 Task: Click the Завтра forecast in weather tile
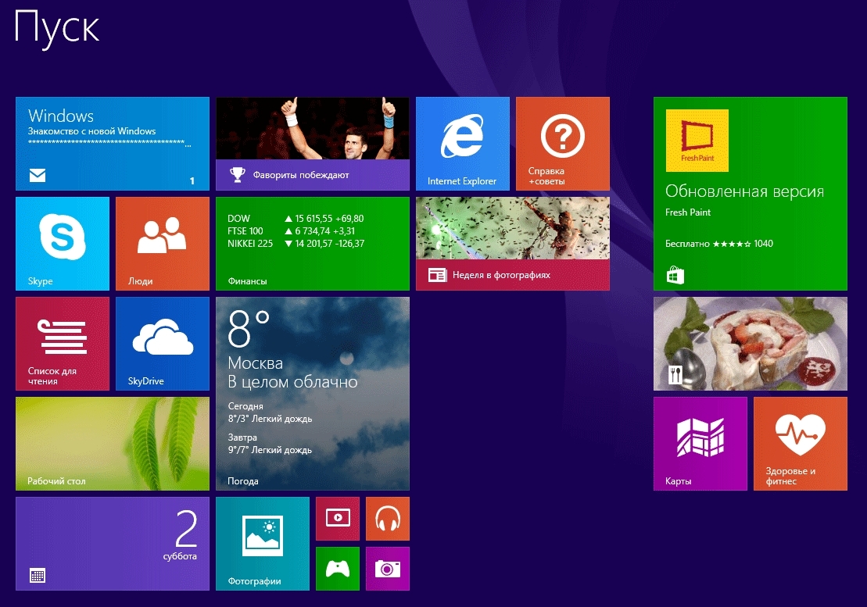pos(270,444)
